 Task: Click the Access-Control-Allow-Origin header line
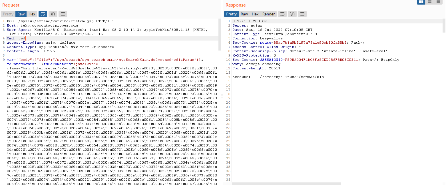(267, 47)
